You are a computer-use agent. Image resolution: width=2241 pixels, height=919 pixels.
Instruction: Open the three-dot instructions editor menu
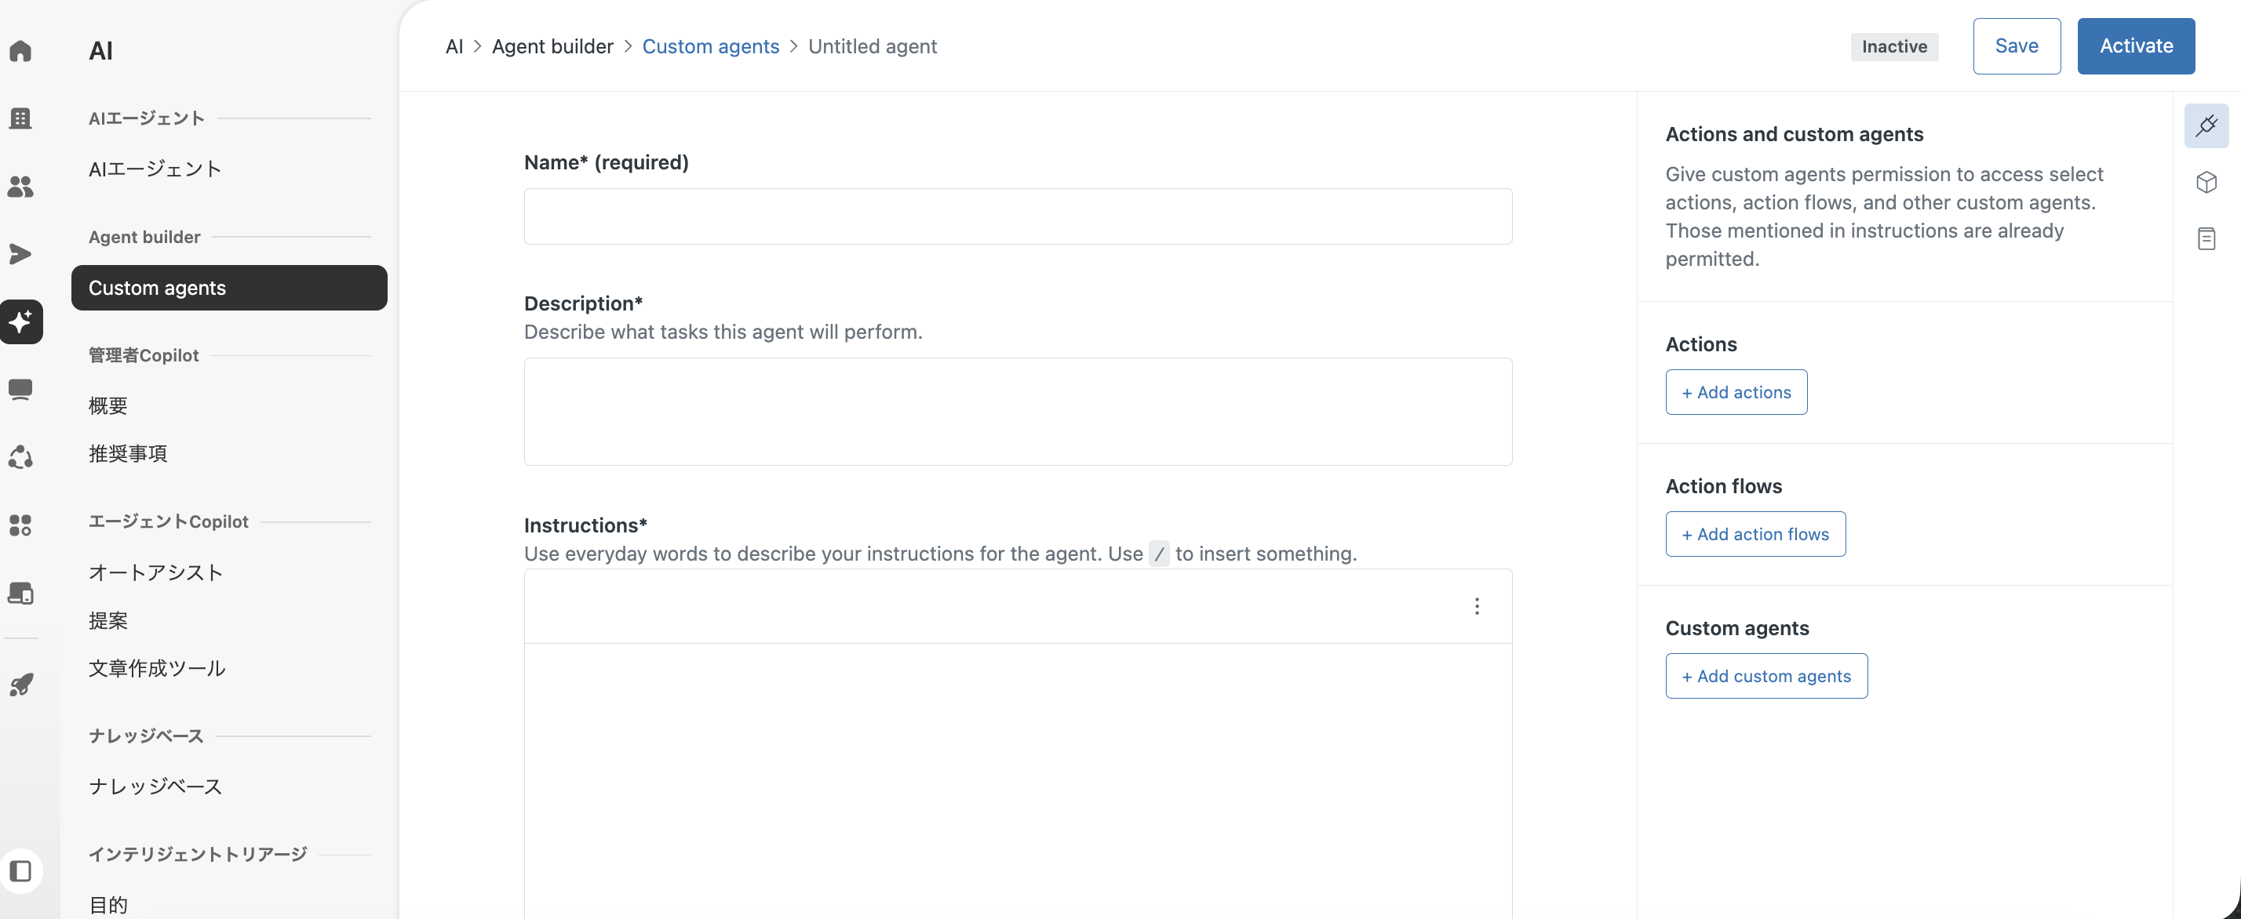click(x=1476, y=606)
